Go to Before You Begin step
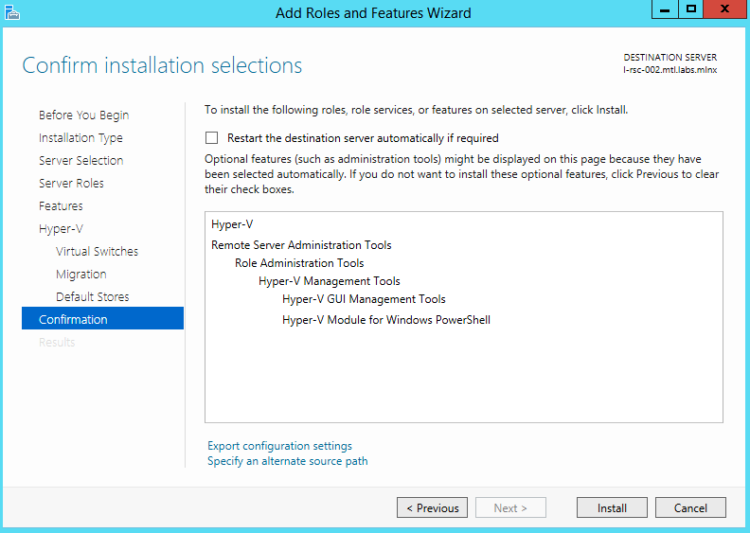Viewport: 750px width, 533px height. [x=83, y=115]
